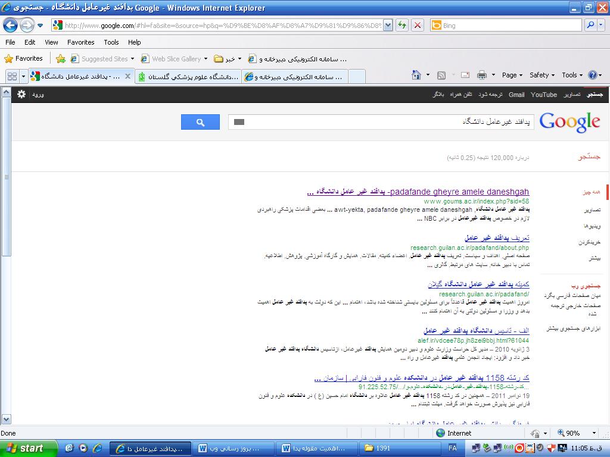Open the padafande gheyre amele daneshgah result
Image resolution: width=610 pixels, height=457 pixels.
point(418,192)
